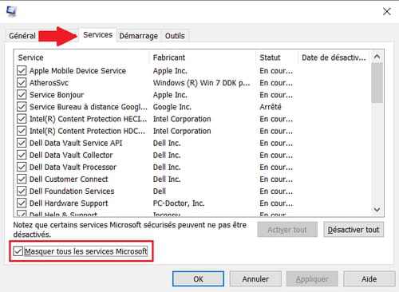
Task: Click the Arrêté status cell
Action: point(271,107)
